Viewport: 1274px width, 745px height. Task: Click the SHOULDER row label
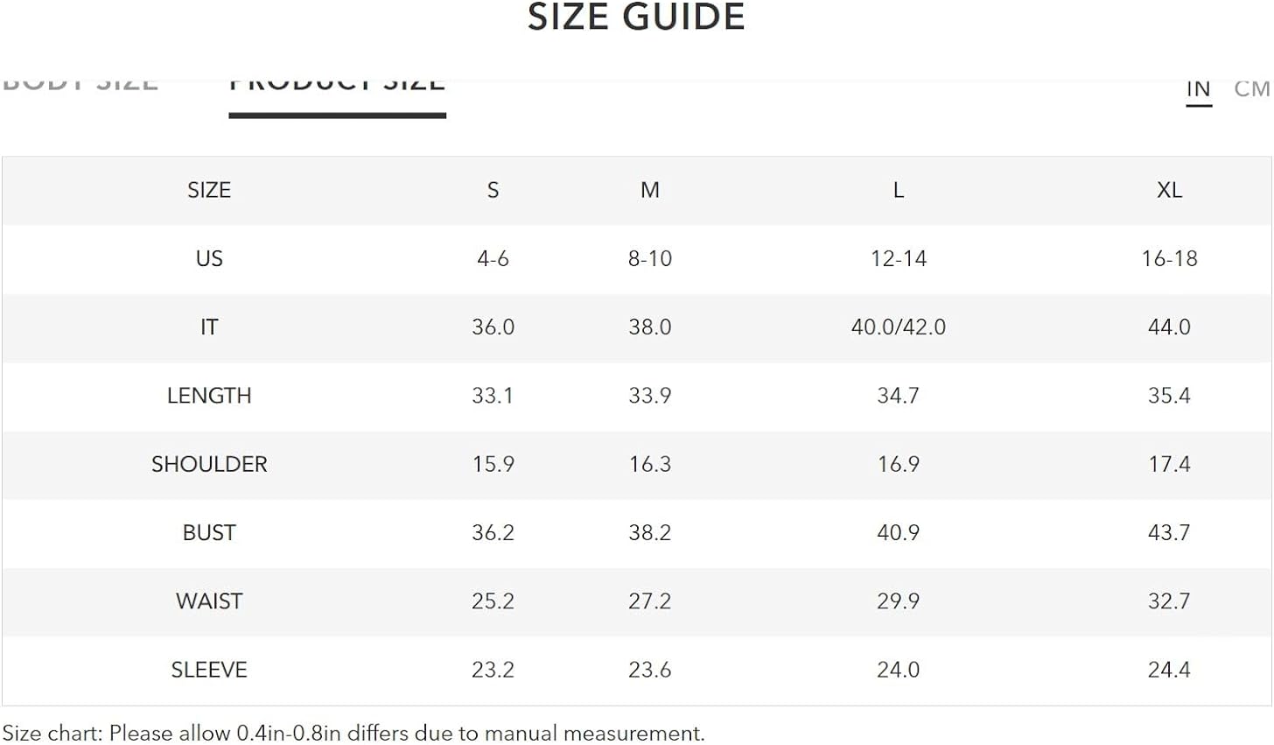(x=209, y=464)
